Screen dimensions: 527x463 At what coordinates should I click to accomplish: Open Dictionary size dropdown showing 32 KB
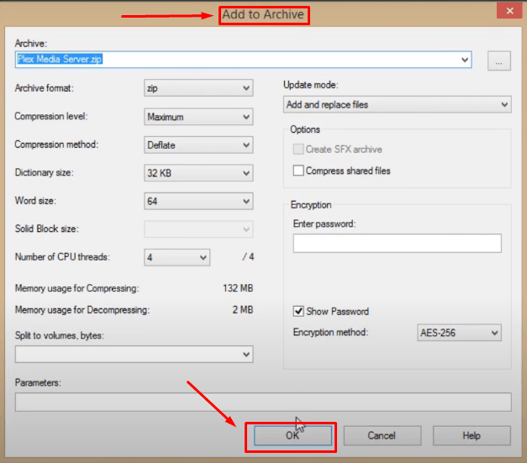click(198, 173)
